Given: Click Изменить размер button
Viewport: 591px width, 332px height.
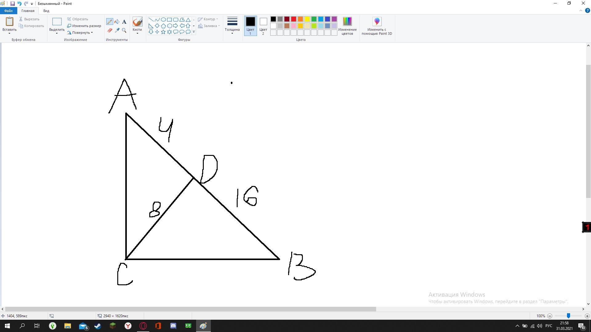Looking at the screenshot, I should point(84,26).
